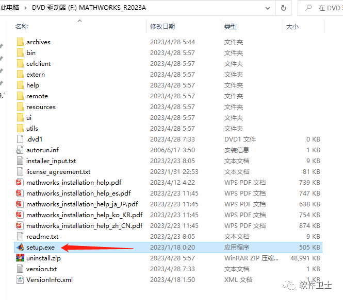Select the version.txt document icon
This screenshot has height=300, width=343.
[20, 269]
